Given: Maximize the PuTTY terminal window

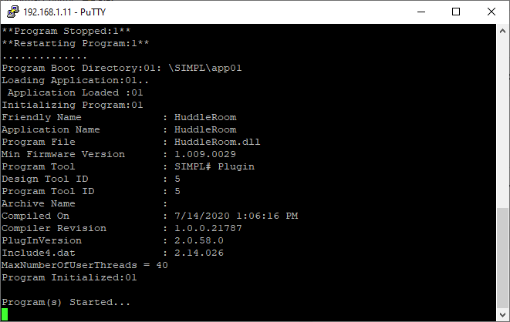Looking at the screenshot, I should 456,12.
